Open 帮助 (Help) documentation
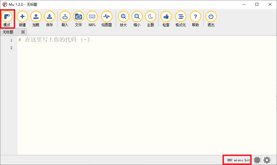 point(196,17)
